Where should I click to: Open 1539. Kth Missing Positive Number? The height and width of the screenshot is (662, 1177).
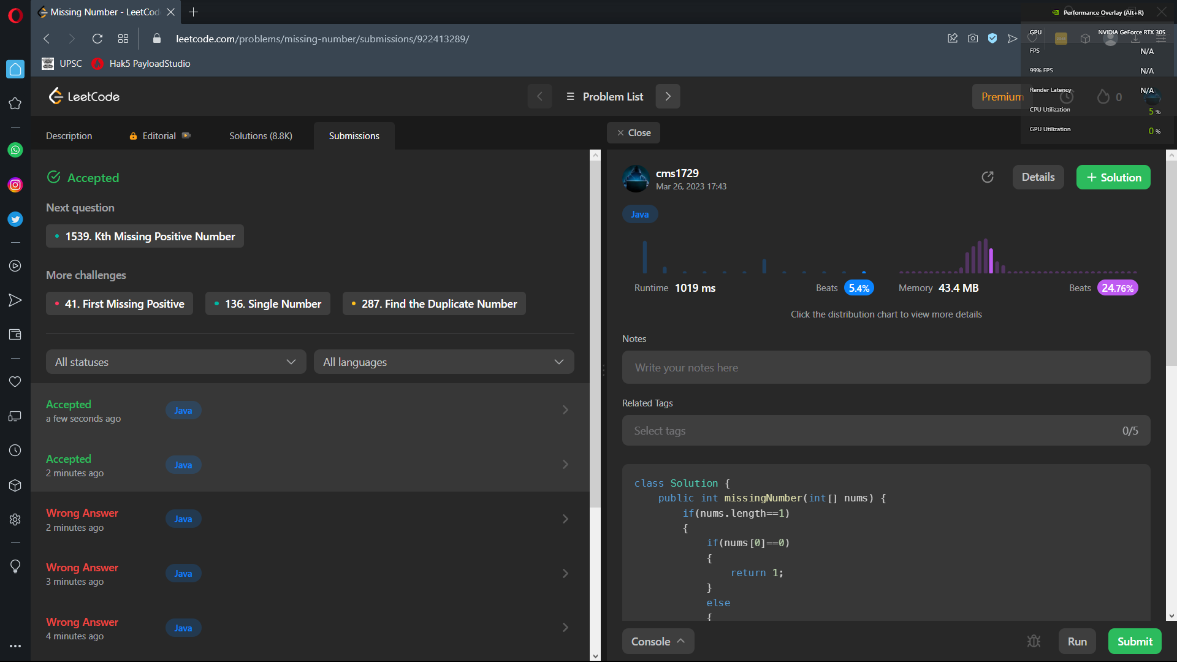pos(145,236)
